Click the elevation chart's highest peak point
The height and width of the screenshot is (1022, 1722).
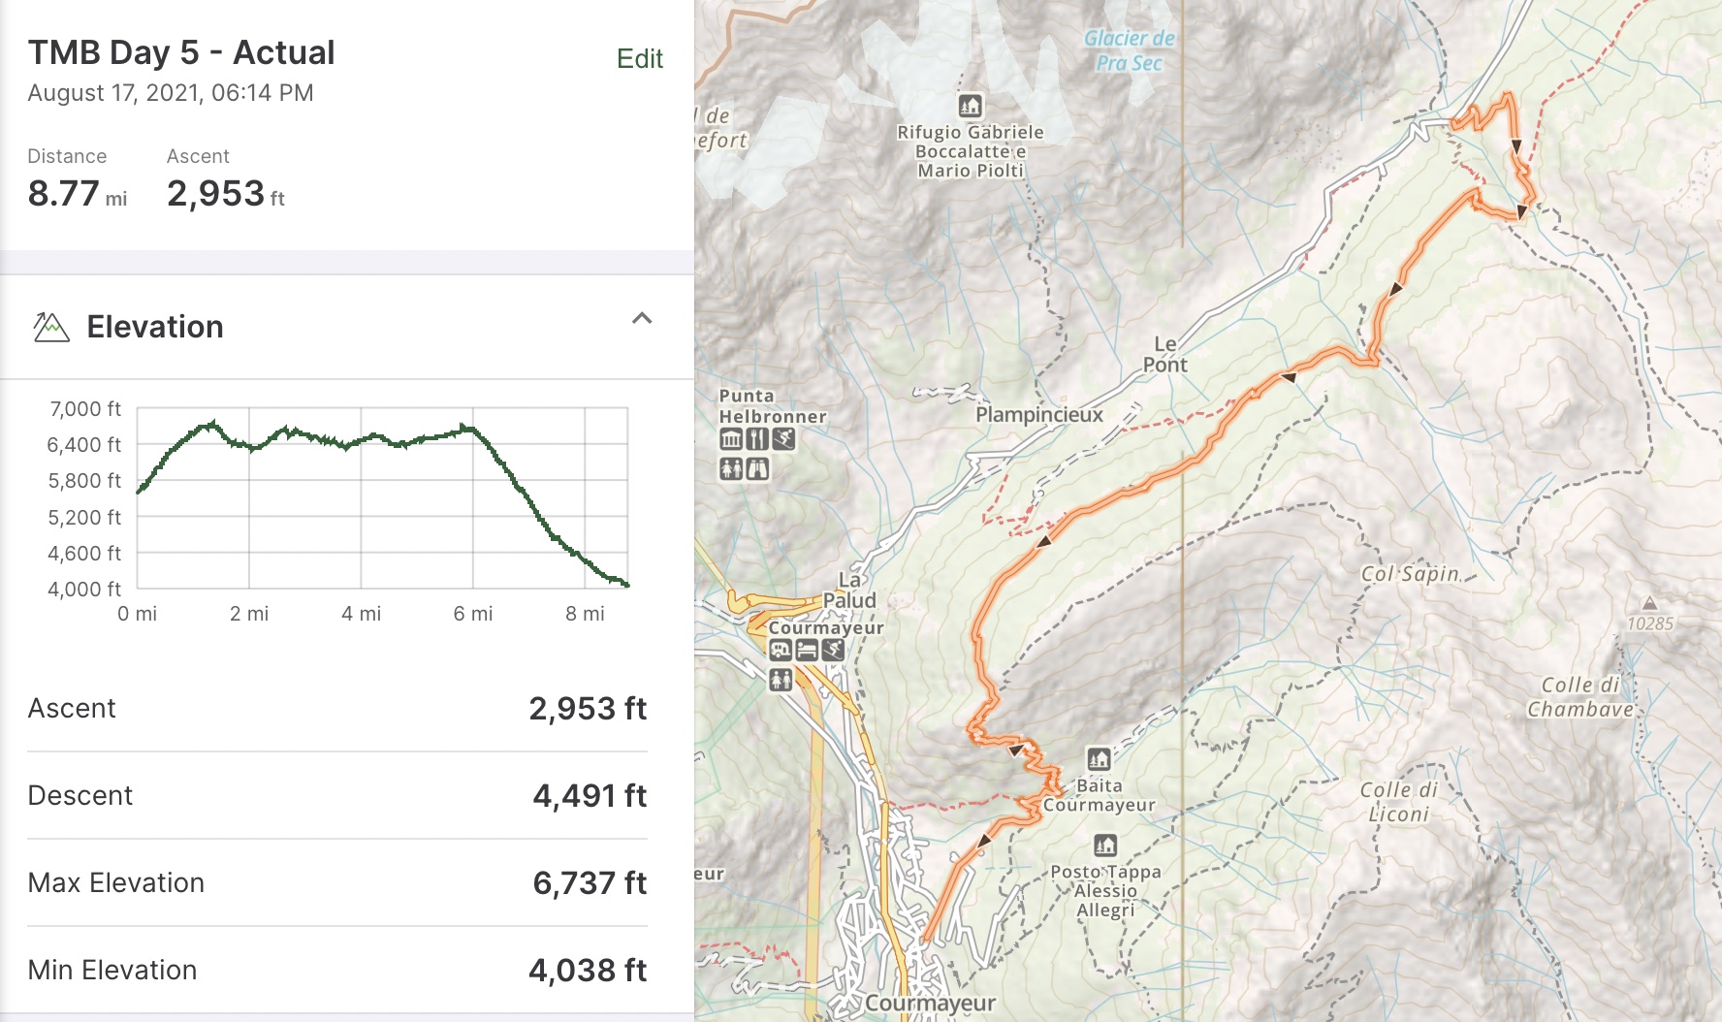click(x=213, y=423)
